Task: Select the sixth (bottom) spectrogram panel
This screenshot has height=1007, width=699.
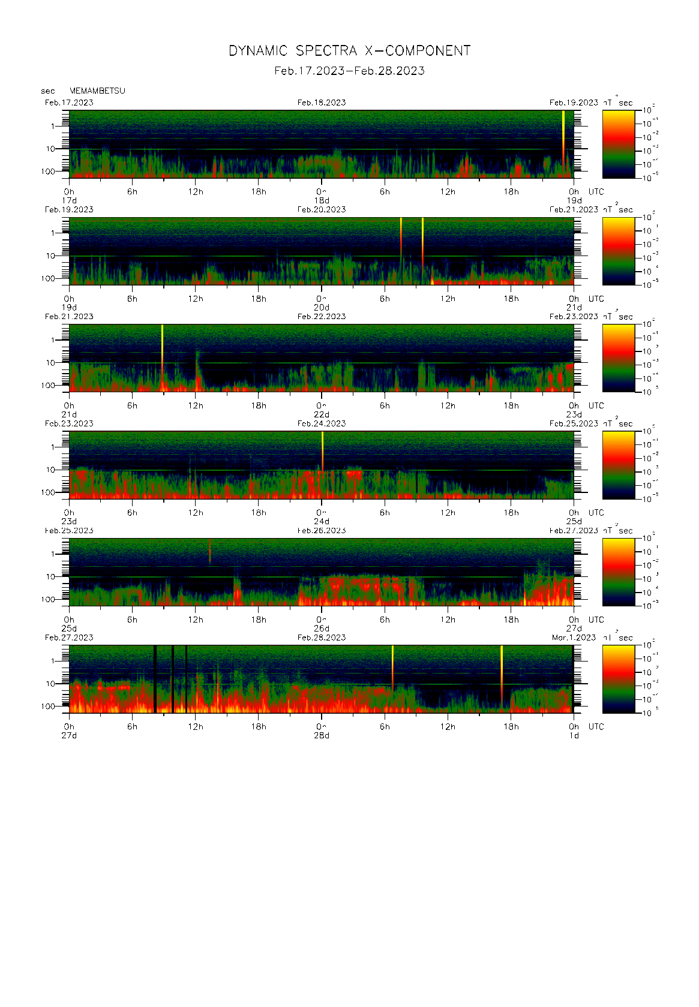Action: click(x=321, y=679)
